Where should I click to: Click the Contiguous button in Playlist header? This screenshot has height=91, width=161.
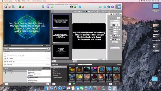pyautogui.click(x=46, y=68)
